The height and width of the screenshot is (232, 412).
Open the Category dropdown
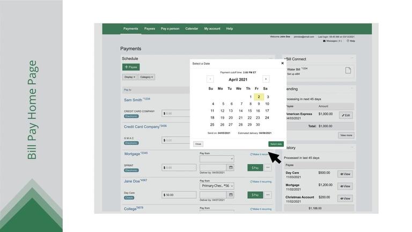[146, 77]
